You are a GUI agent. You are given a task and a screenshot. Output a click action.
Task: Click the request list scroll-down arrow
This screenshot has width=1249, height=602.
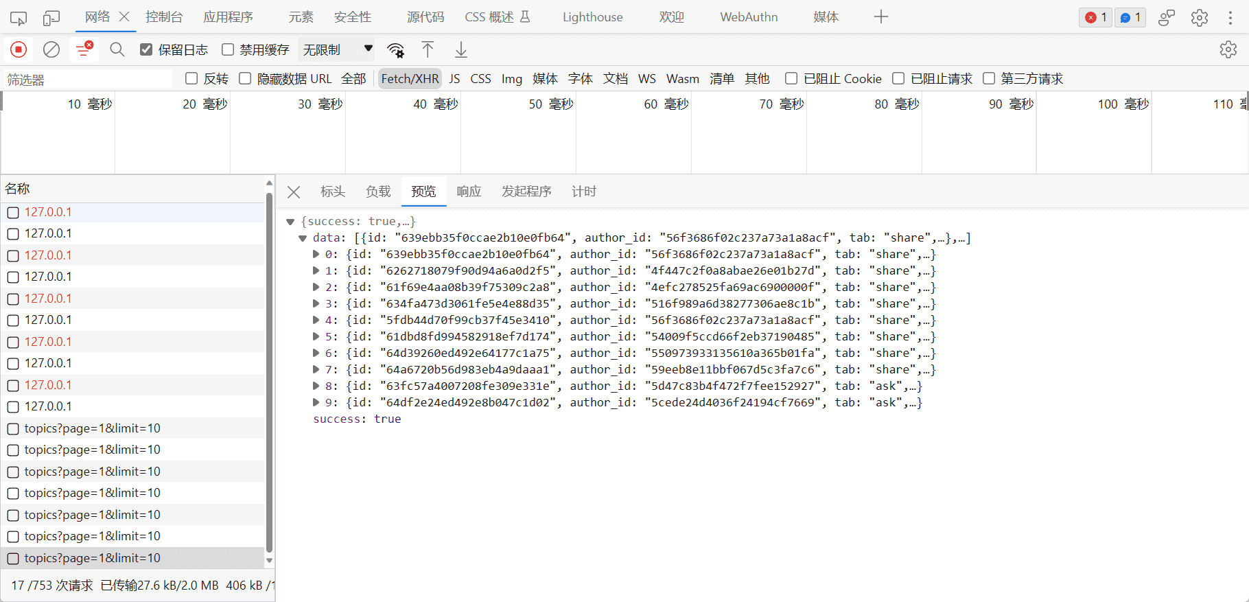pyautogui.click(x=269, y=560)
